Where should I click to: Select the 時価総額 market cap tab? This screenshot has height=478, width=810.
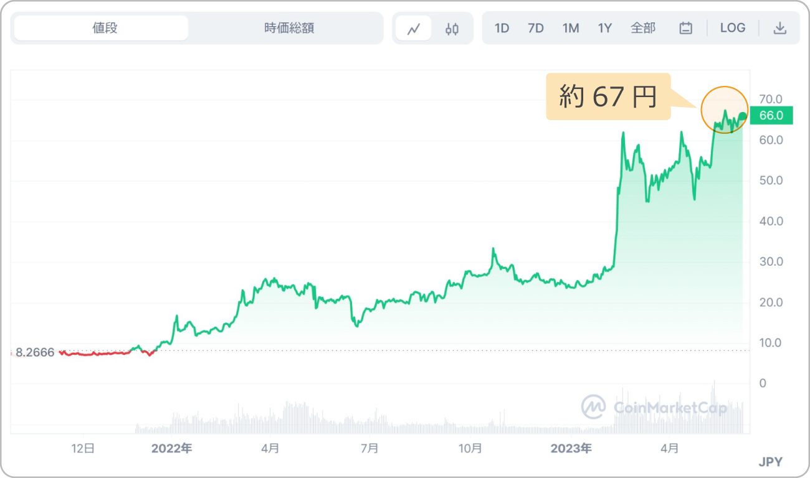[x=288, y=28]
